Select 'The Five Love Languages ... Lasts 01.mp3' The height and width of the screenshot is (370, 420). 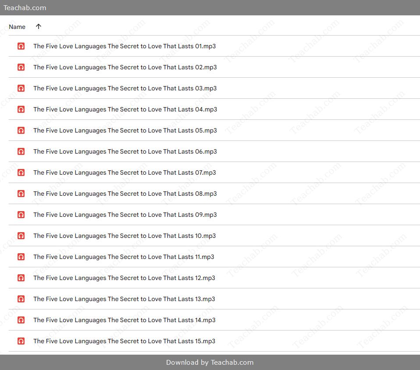click(125, 46)
